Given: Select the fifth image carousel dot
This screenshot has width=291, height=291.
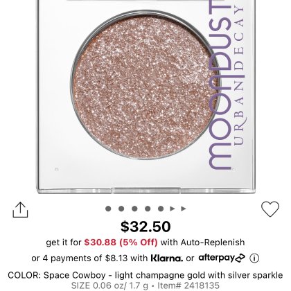Looking at the screenshot, I should coord(161,209).
